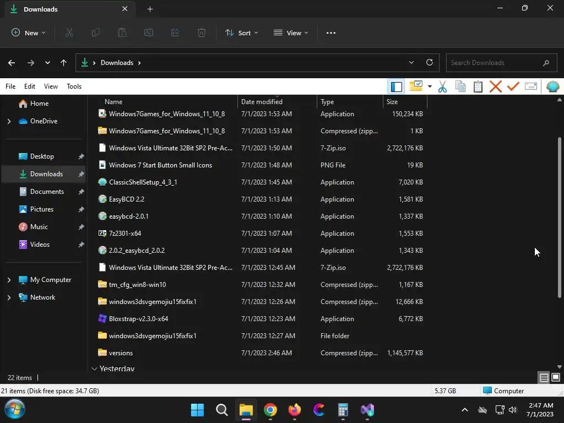The image size is (564, 423).
Task: Click the folder options icon in Classic toolbar
Action: point(416,86)
